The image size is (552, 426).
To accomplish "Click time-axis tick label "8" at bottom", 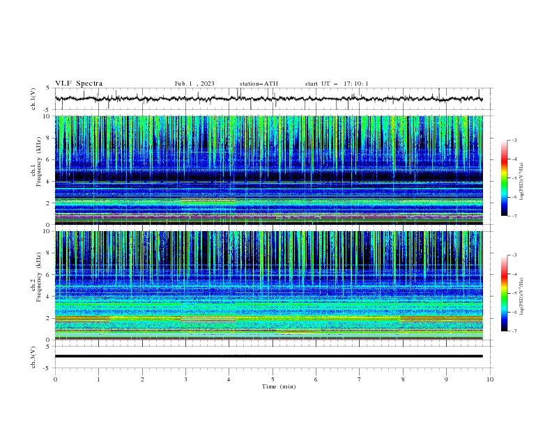I will pos(403,379).
